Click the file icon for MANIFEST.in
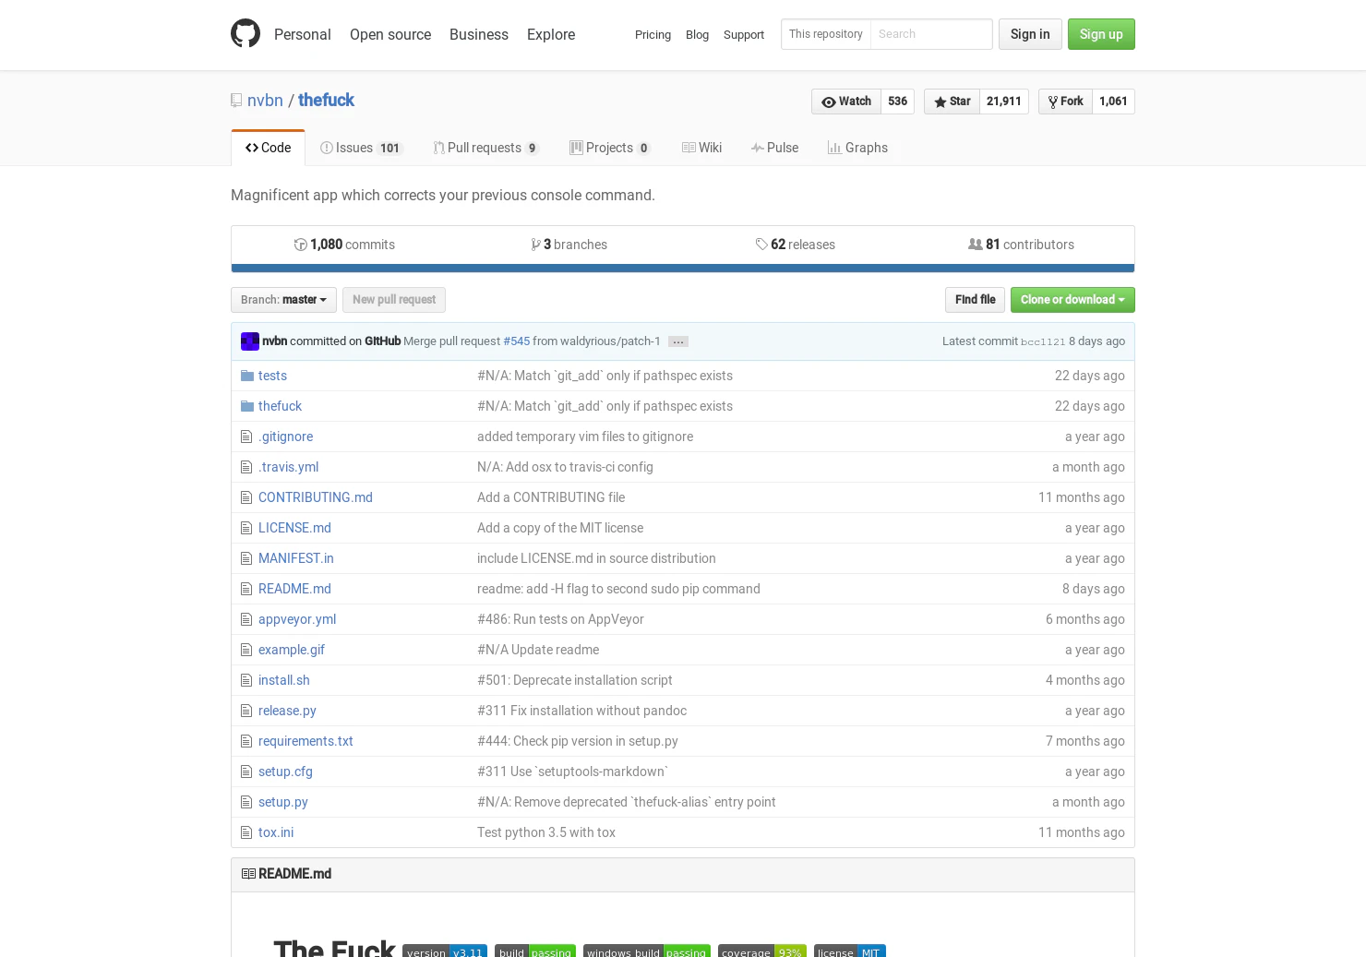This screenshot has height=957, width=1366. tap(246, 558)
